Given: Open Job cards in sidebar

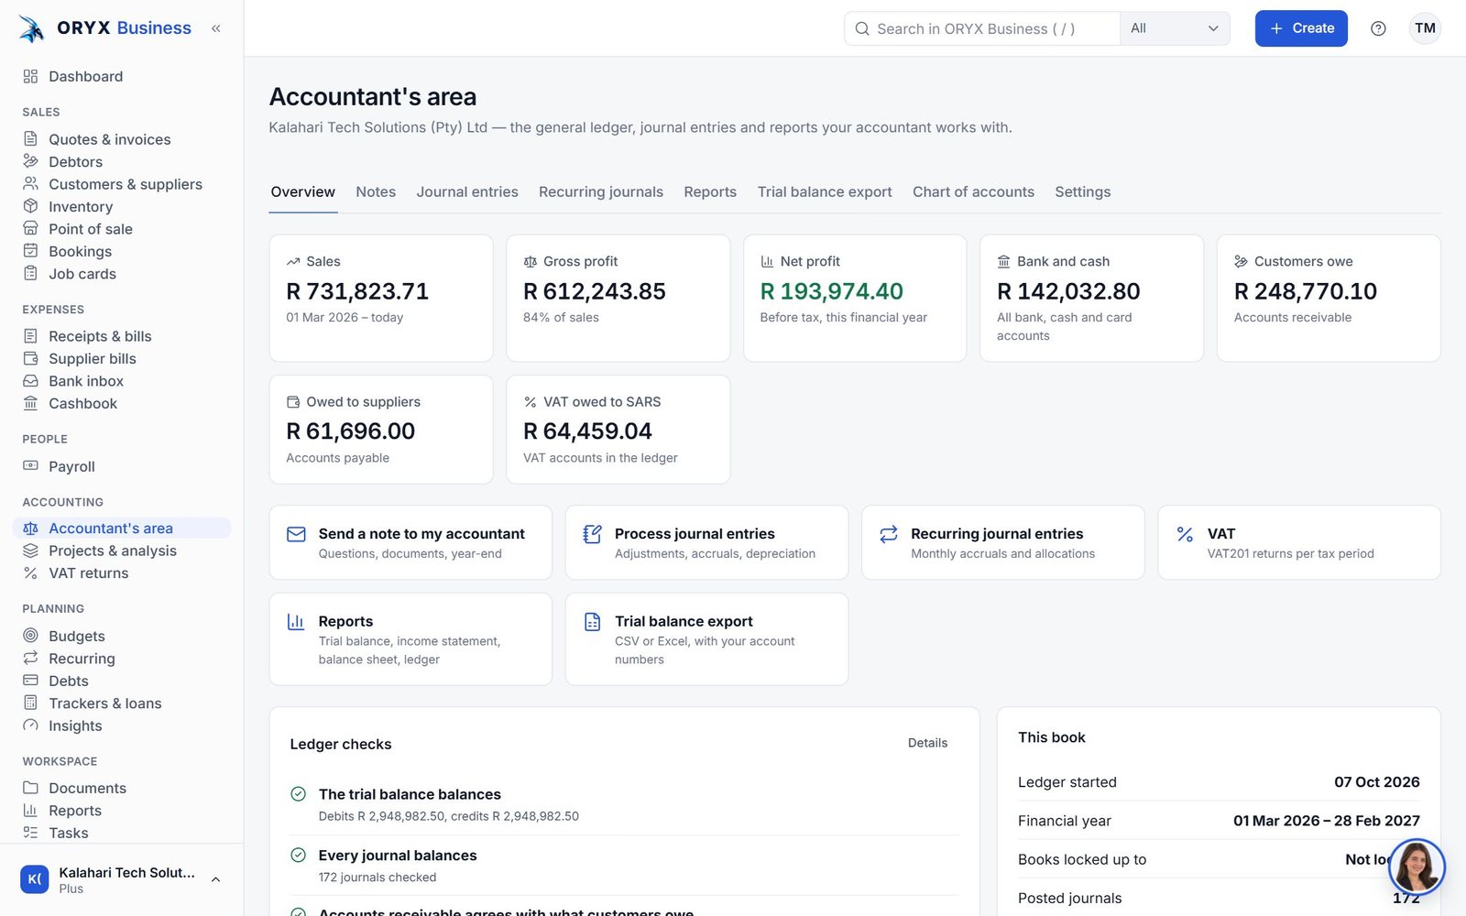Looking at the screenshot, I should click(122, 274).
